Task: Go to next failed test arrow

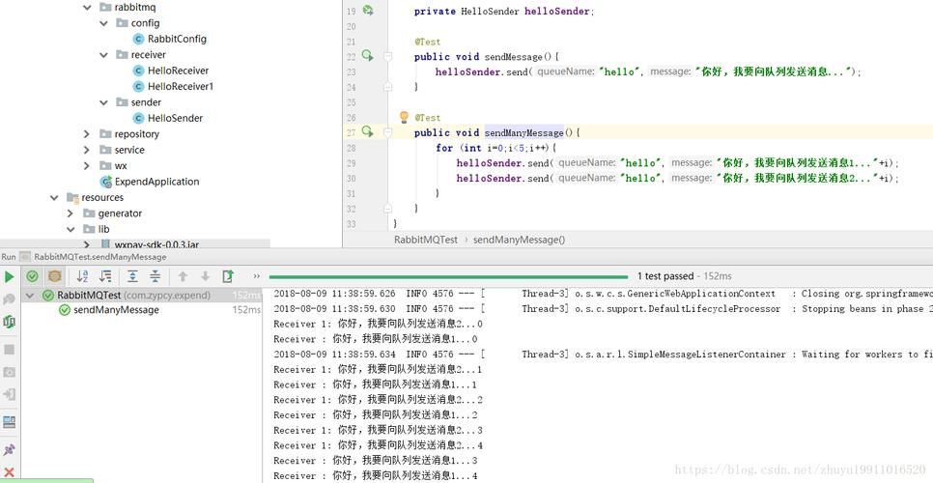Action: tap(206, 276)
